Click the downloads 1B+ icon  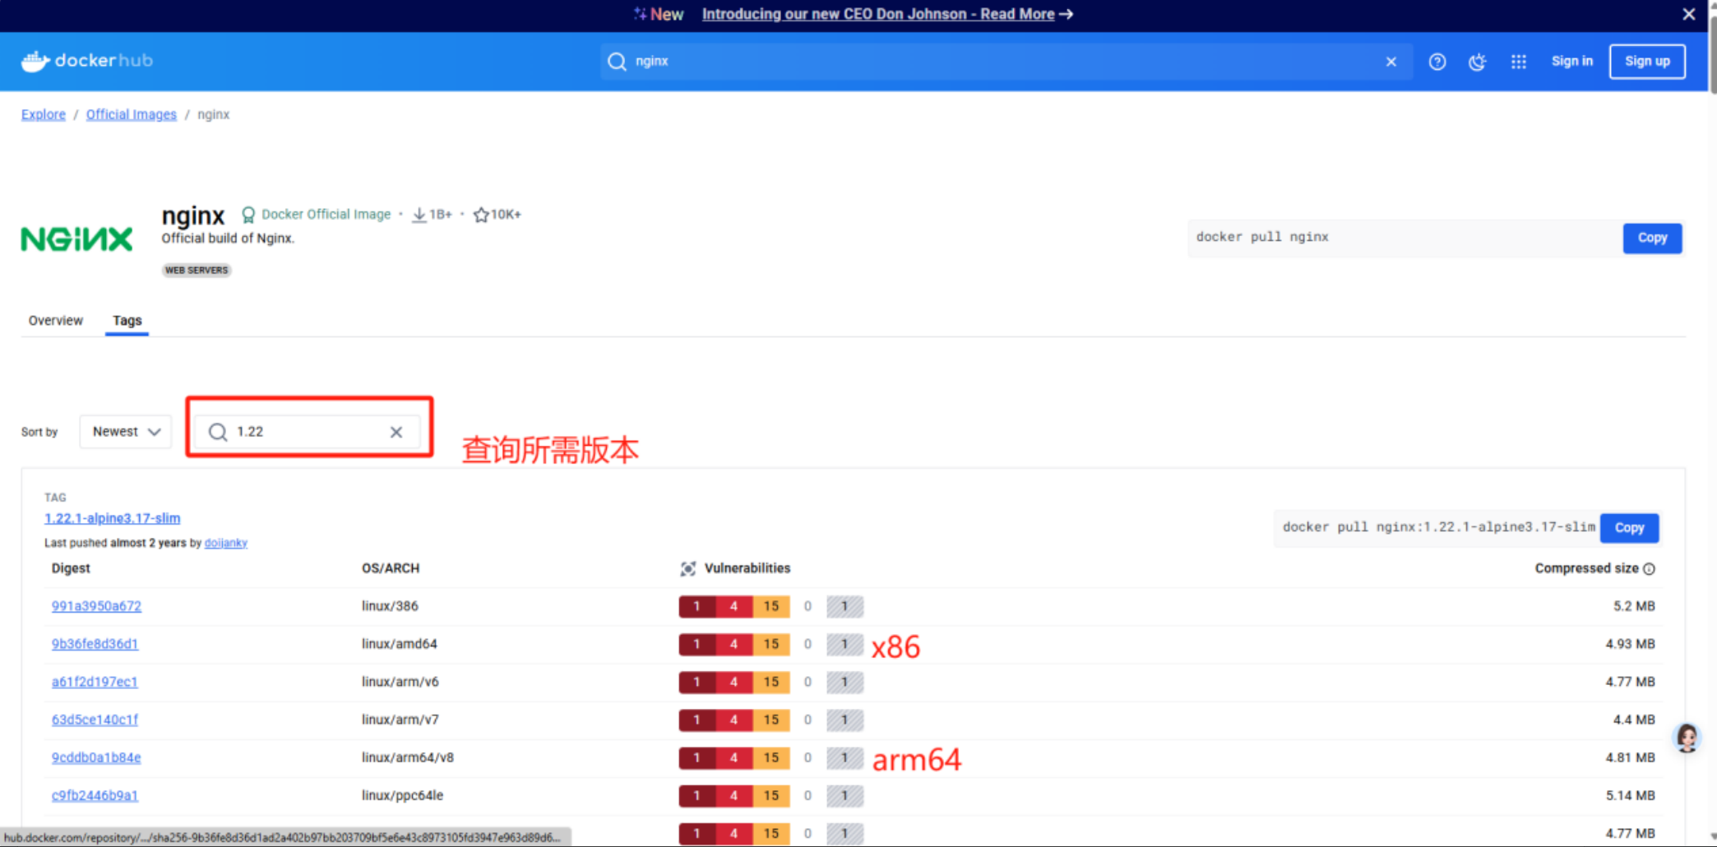(419, 215)
